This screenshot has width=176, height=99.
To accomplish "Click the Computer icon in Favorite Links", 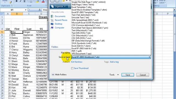I will pyautogui.click(x=52, y=28).
